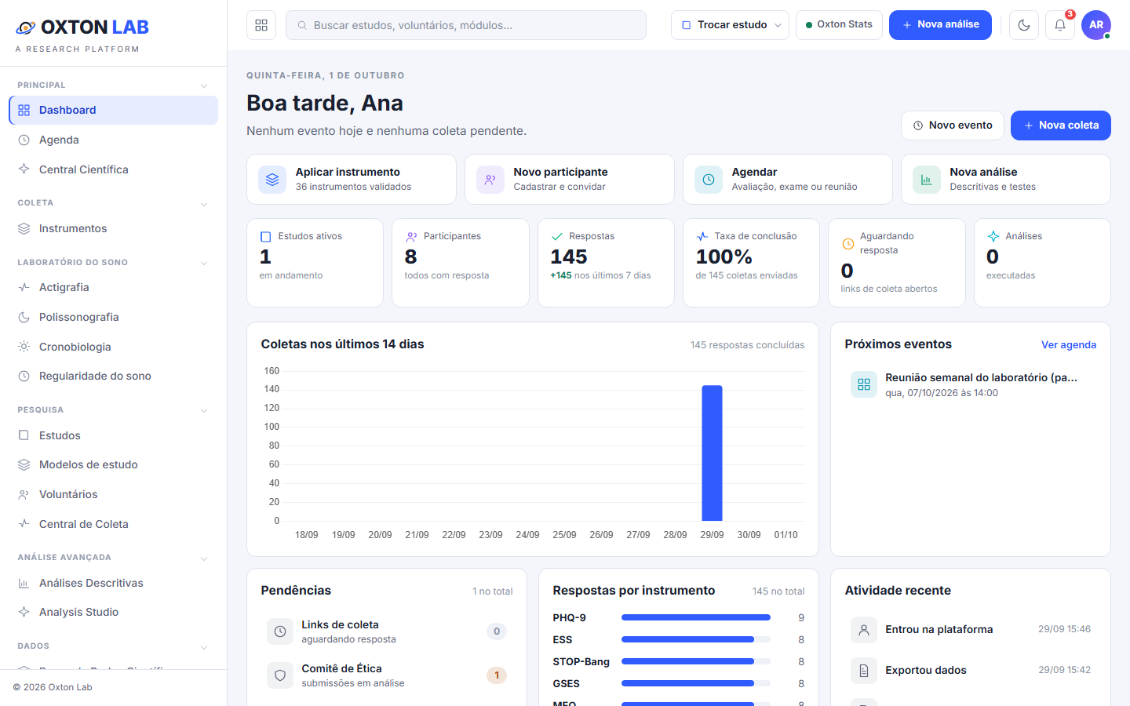Click the 29/09 bar in the chart
This screenshot has width=1130, height=706.
click(x=712, y=453)
